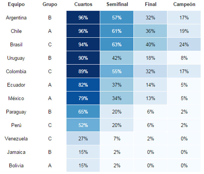Select Perú's 52% Cuartos cell
This screenshot has width=204, height=174.
point(83,125)
